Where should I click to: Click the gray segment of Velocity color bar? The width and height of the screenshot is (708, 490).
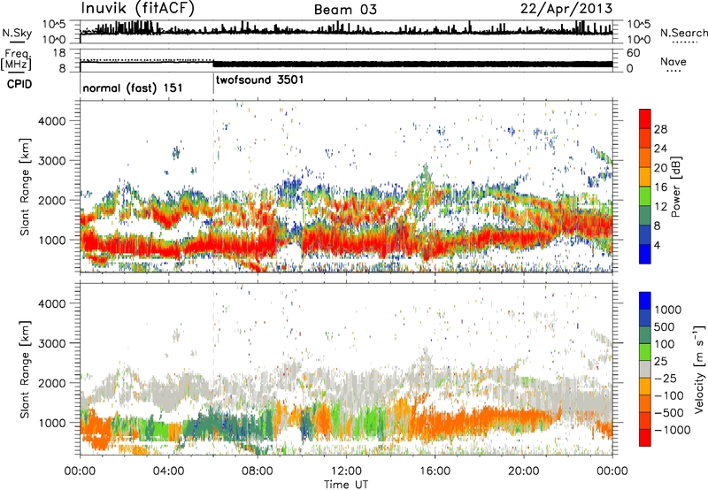coord(645,370)
